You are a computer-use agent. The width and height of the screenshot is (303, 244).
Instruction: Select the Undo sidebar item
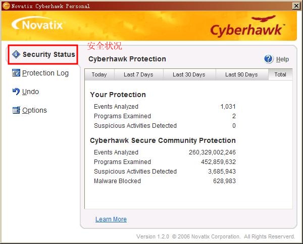pos(30,92)
